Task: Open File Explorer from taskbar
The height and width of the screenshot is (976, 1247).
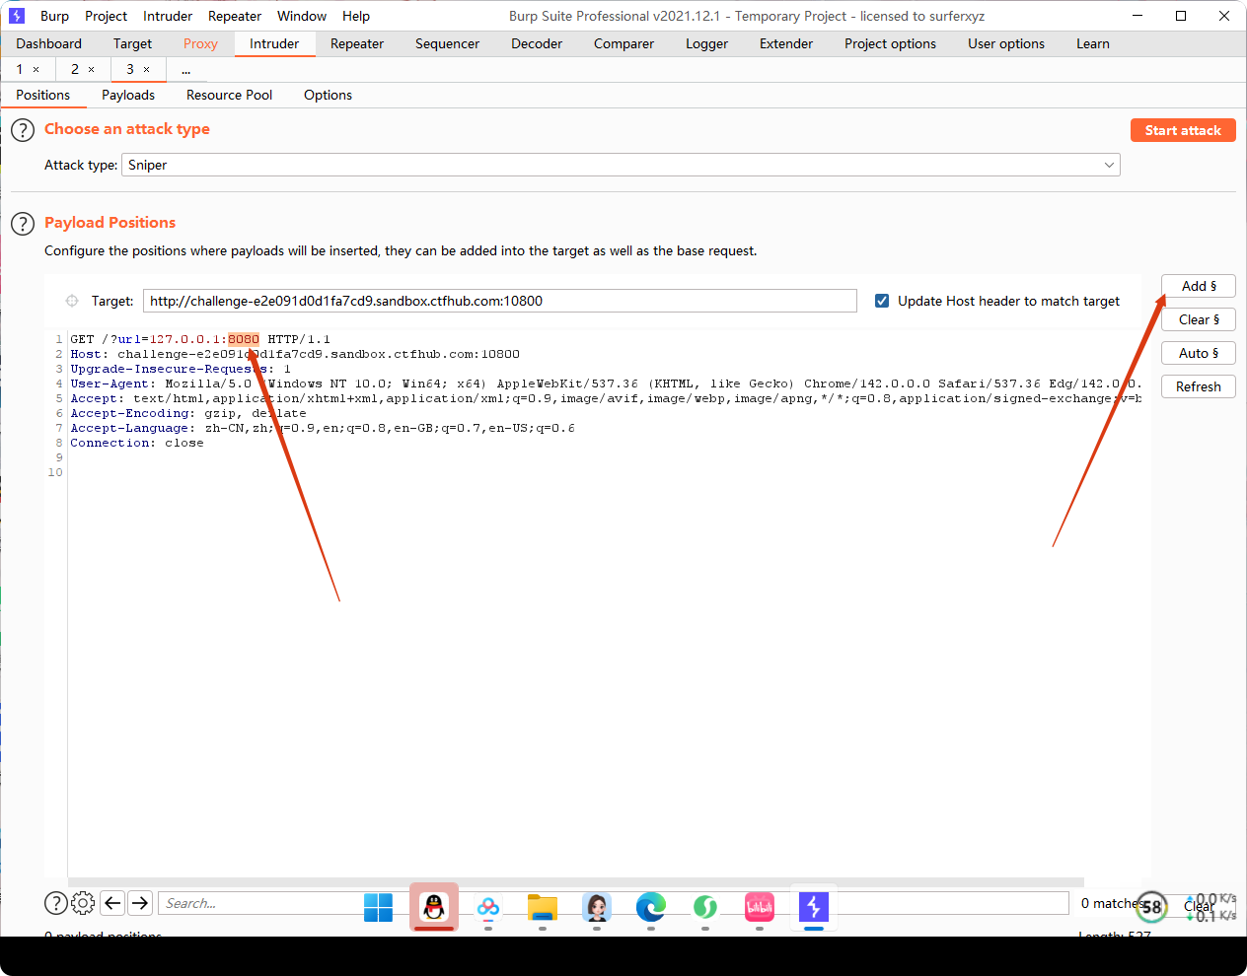Action: 543,907
